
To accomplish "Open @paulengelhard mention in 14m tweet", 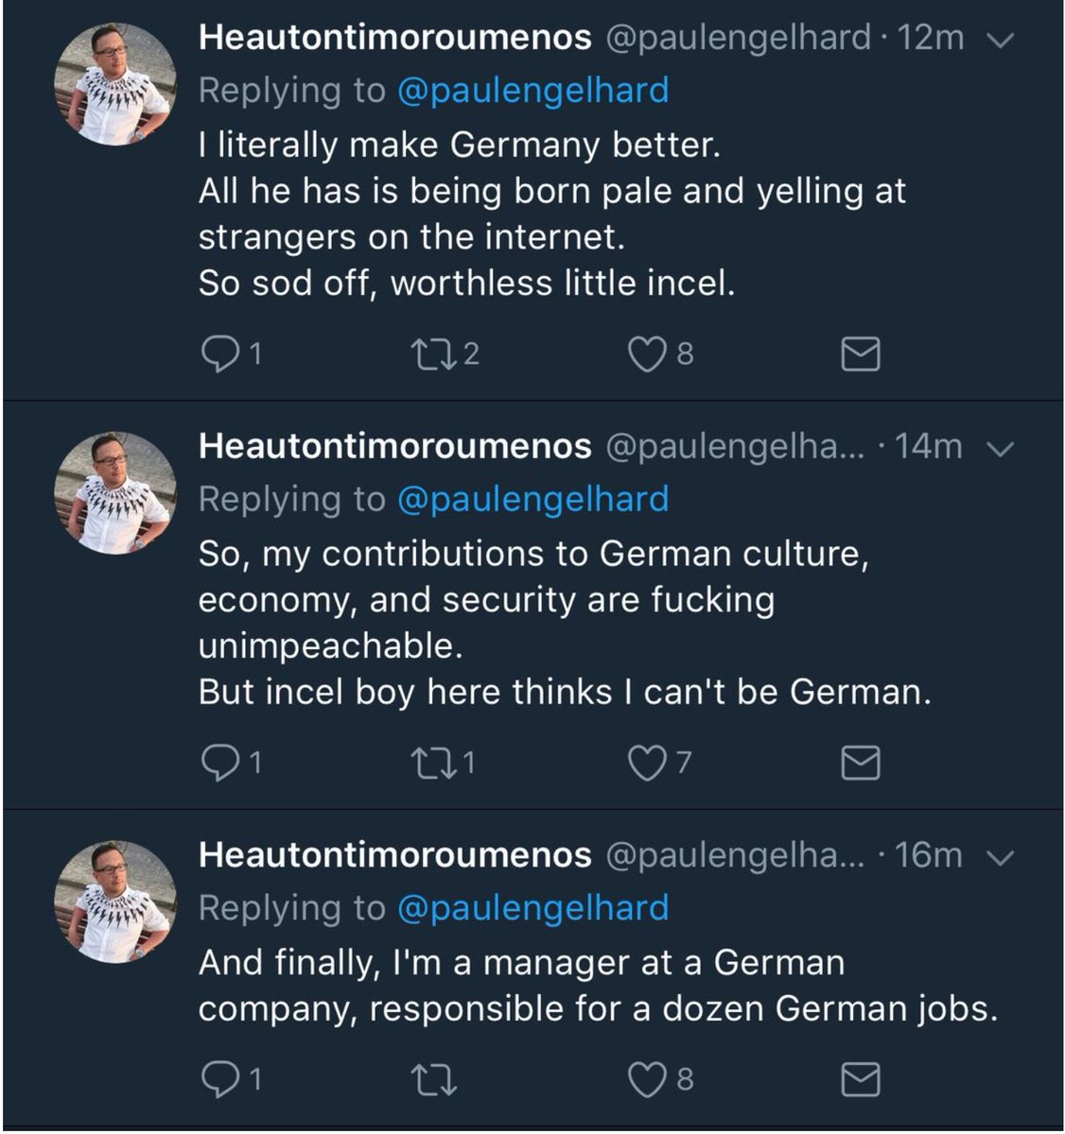I will point(532,499).
